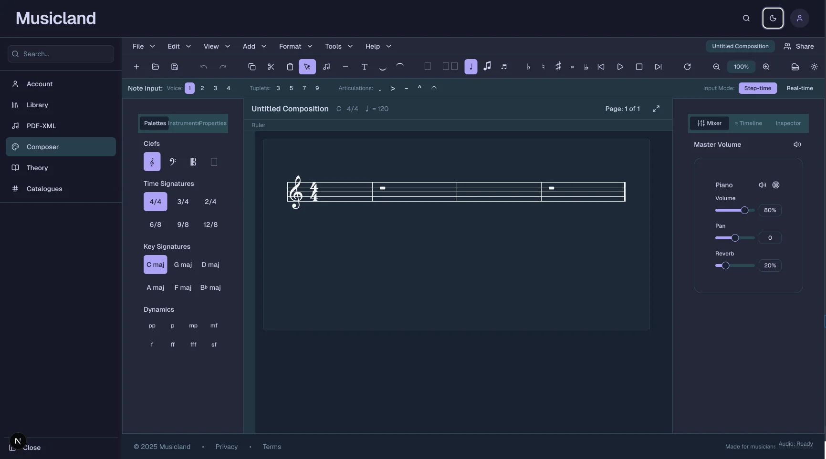
Task: Click the Share button
Action: 799,46
